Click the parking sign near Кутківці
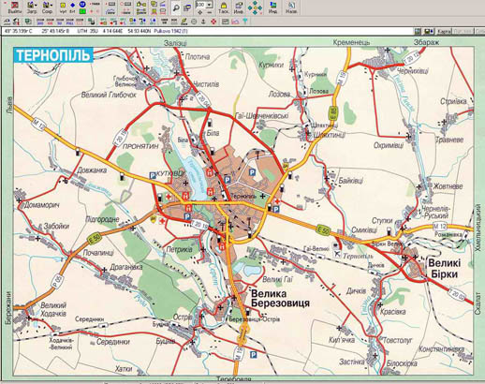 coord(153,175)
